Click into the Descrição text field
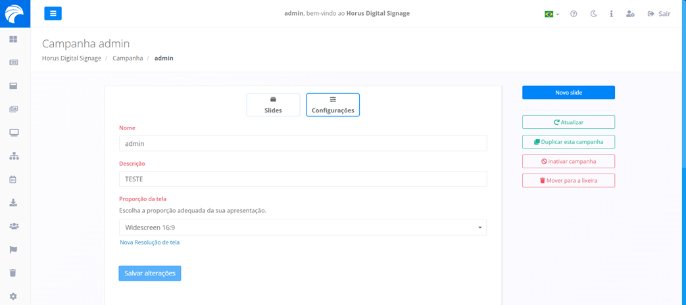 [x=303, y=179]
